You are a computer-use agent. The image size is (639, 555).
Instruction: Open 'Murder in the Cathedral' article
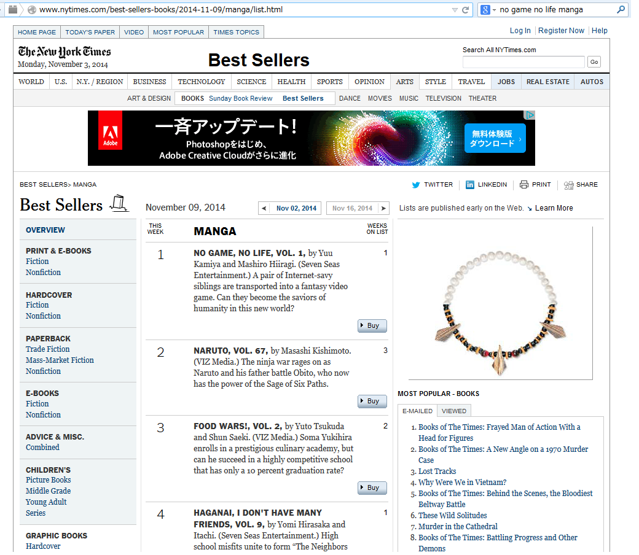(x=458, y=527)
